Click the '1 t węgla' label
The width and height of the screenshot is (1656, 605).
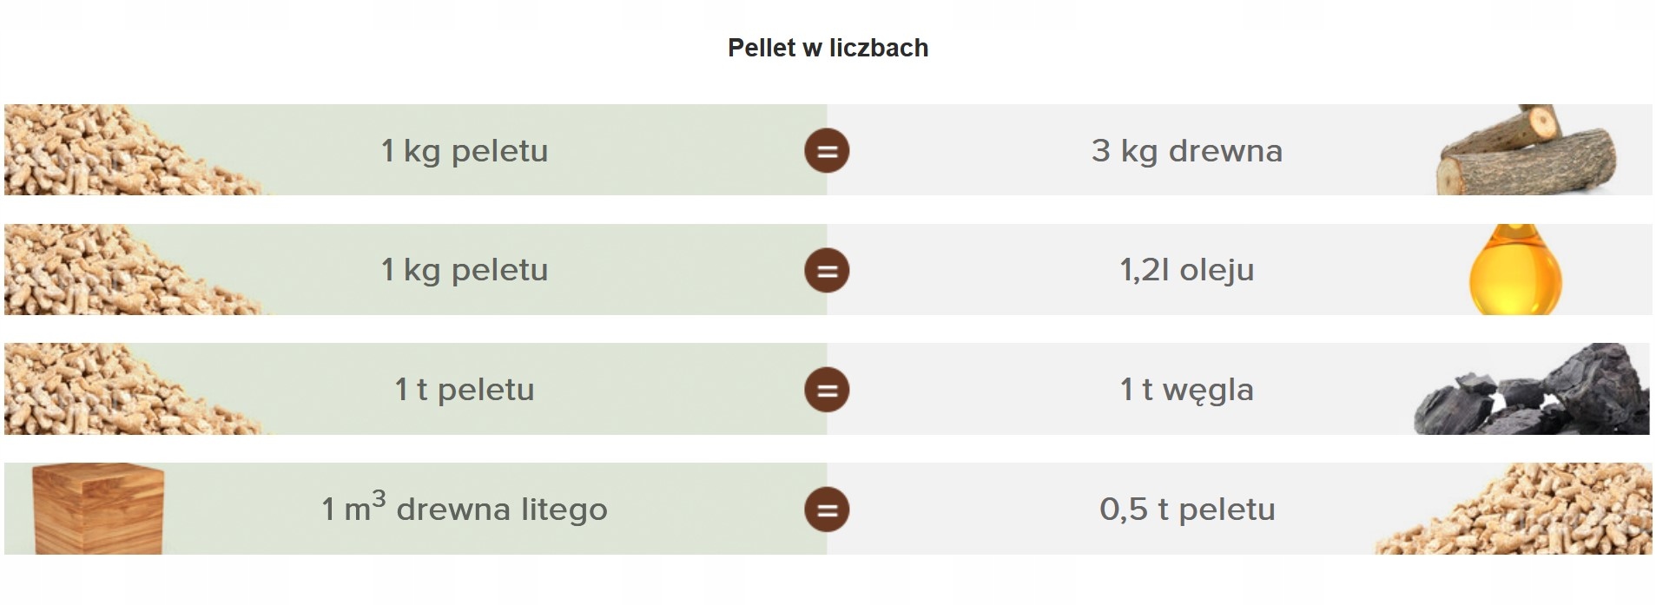pyautogui.click(x=1187, y=390)
